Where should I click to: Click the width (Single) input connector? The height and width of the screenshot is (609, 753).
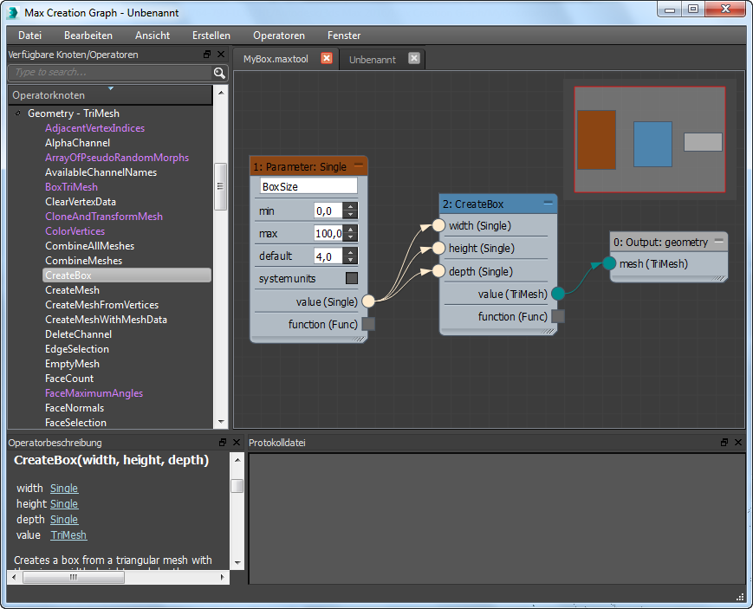[438, 225]
